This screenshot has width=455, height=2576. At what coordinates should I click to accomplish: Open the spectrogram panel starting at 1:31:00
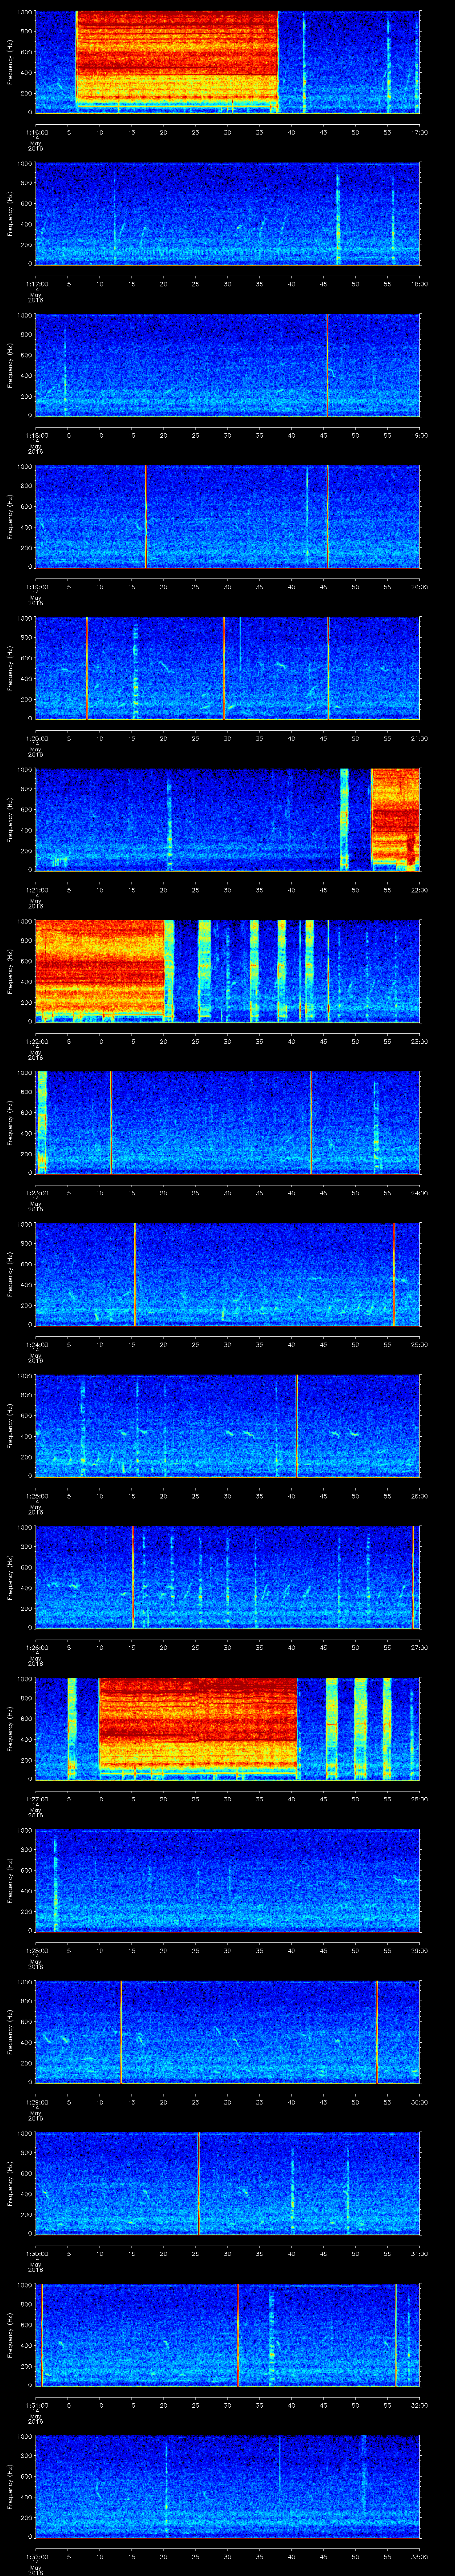[228, 2335]
